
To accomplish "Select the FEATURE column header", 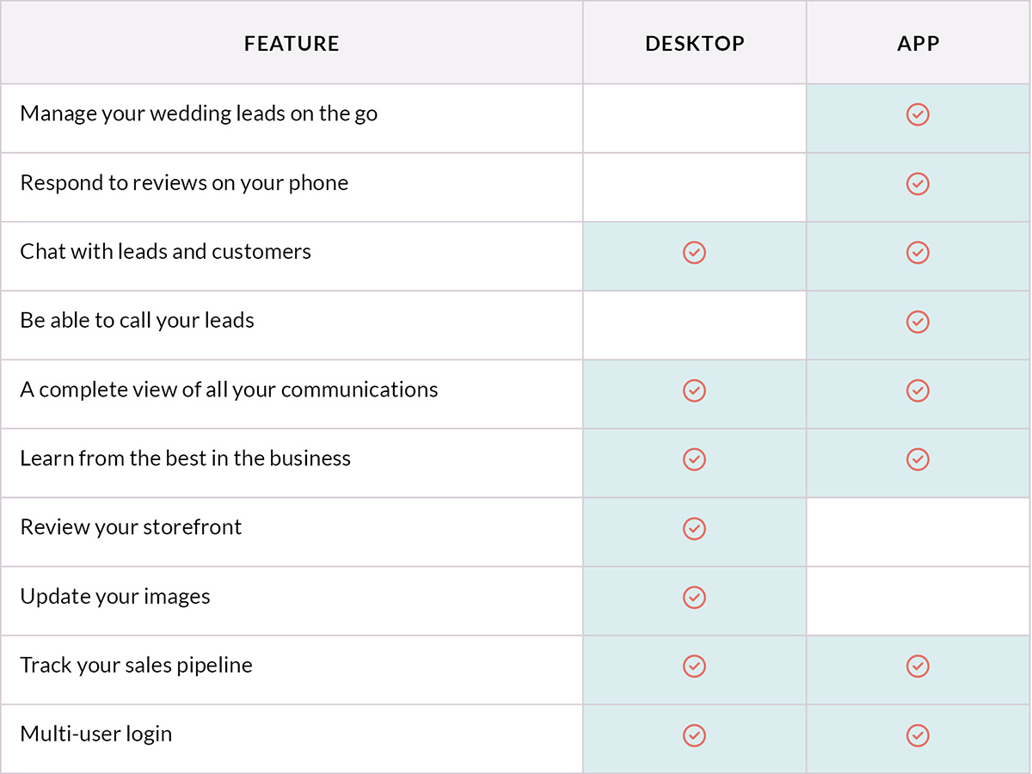I will [292, 43].
